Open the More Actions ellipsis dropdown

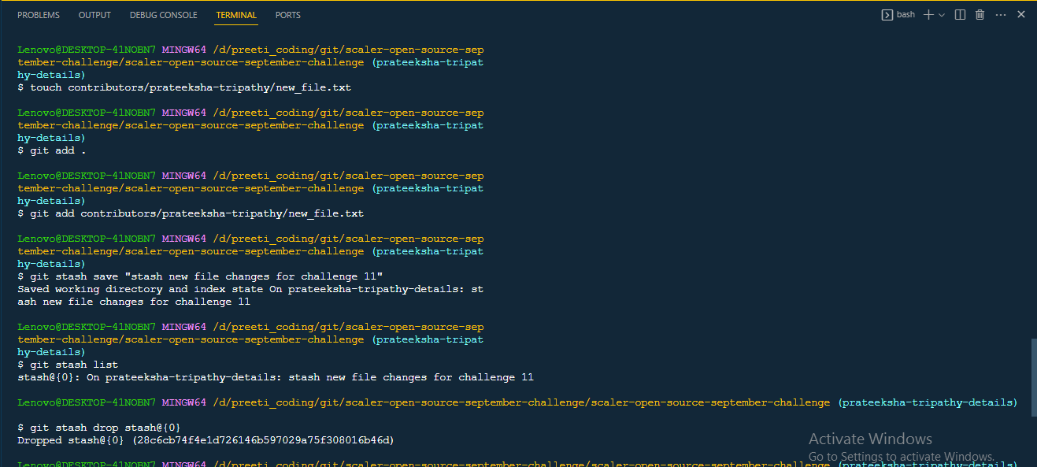pyautogui.click(x=1001, y=14)
